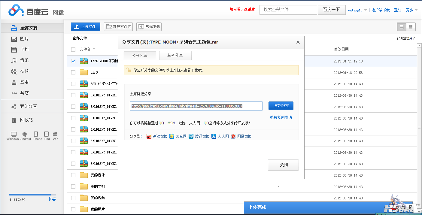Screen dimensions: 422x215
Task: Share to 腾讯微博
Action: pyautogui.click(x=199, y=136)
